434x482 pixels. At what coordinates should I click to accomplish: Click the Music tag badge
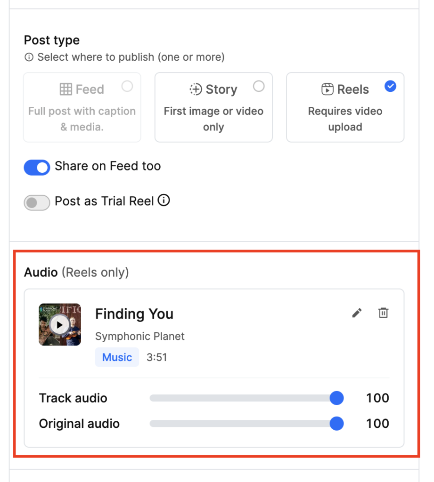tap(117, 357)
